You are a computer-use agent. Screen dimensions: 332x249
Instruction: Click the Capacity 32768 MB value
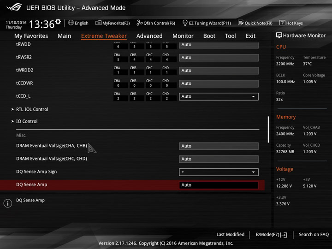285,152
